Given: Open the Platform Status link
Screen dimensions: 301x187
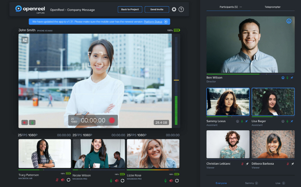Looking at the screenshot, I should 153,22.
